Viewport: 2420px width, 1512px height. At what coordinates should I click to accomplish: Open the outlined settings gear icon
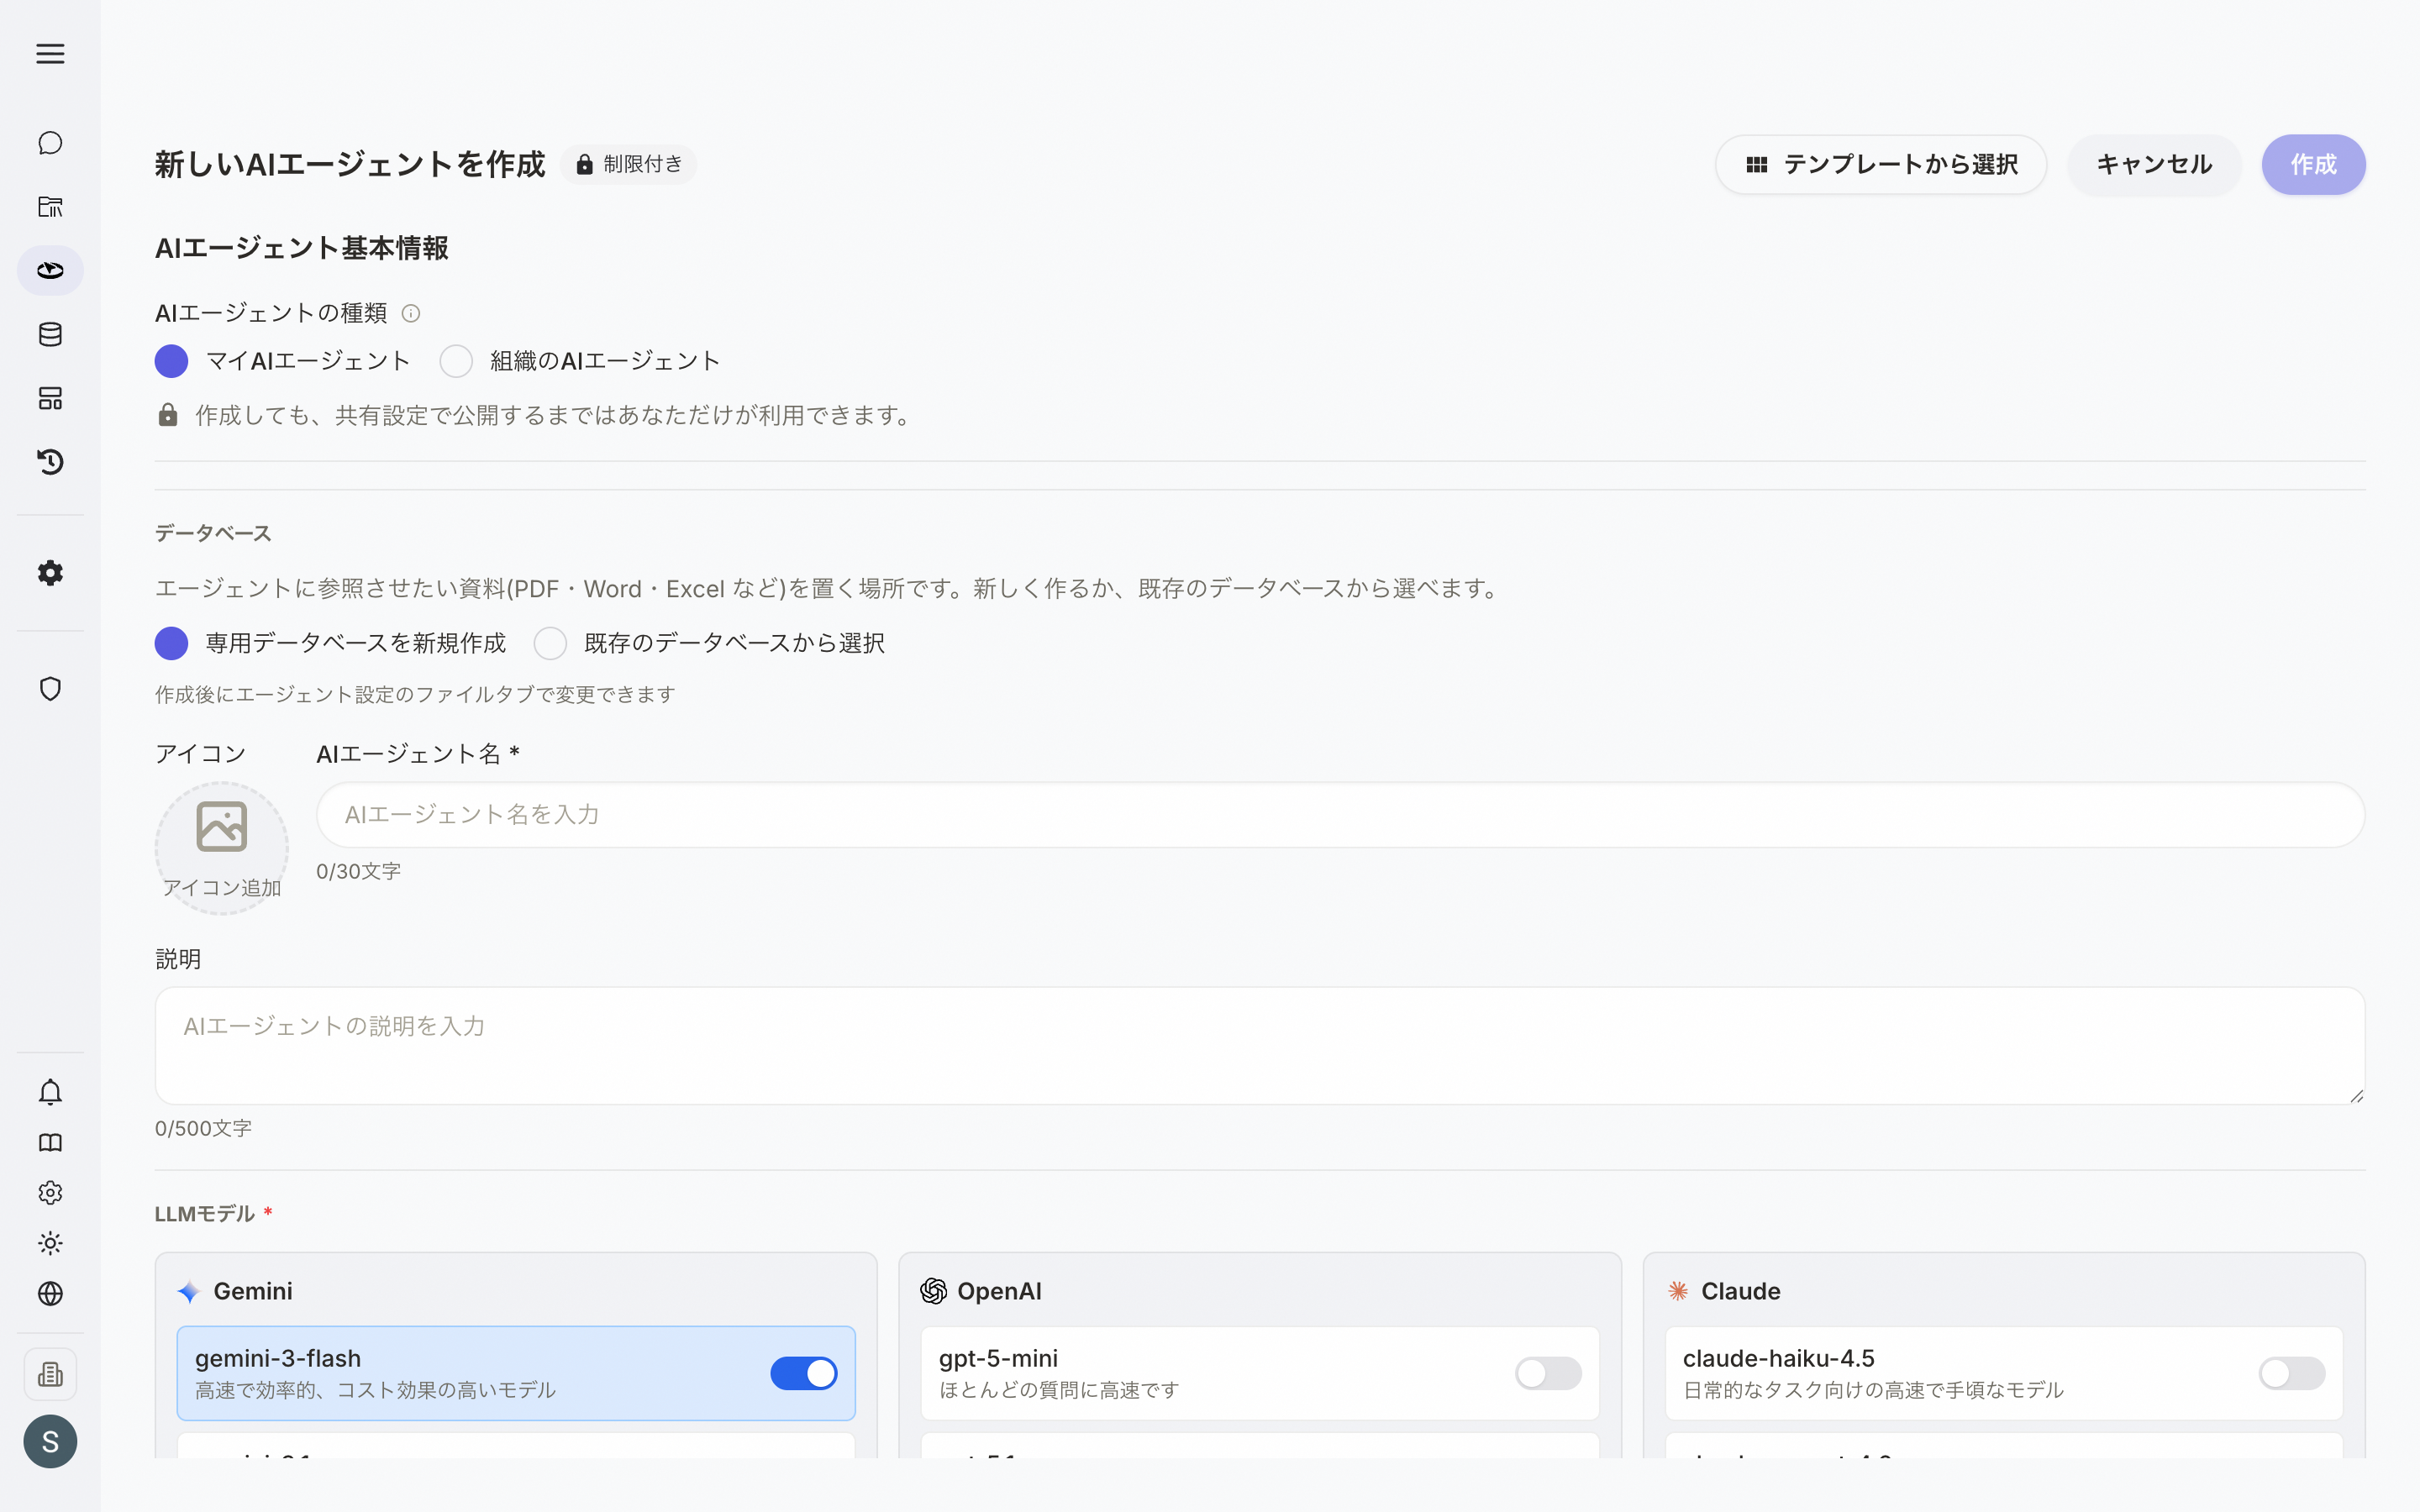point(50,1193)
